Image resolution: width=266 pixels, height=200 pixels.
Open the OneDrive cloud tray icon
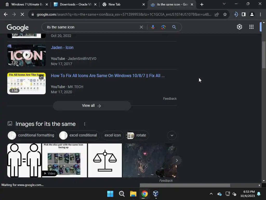tap(219, 194)
